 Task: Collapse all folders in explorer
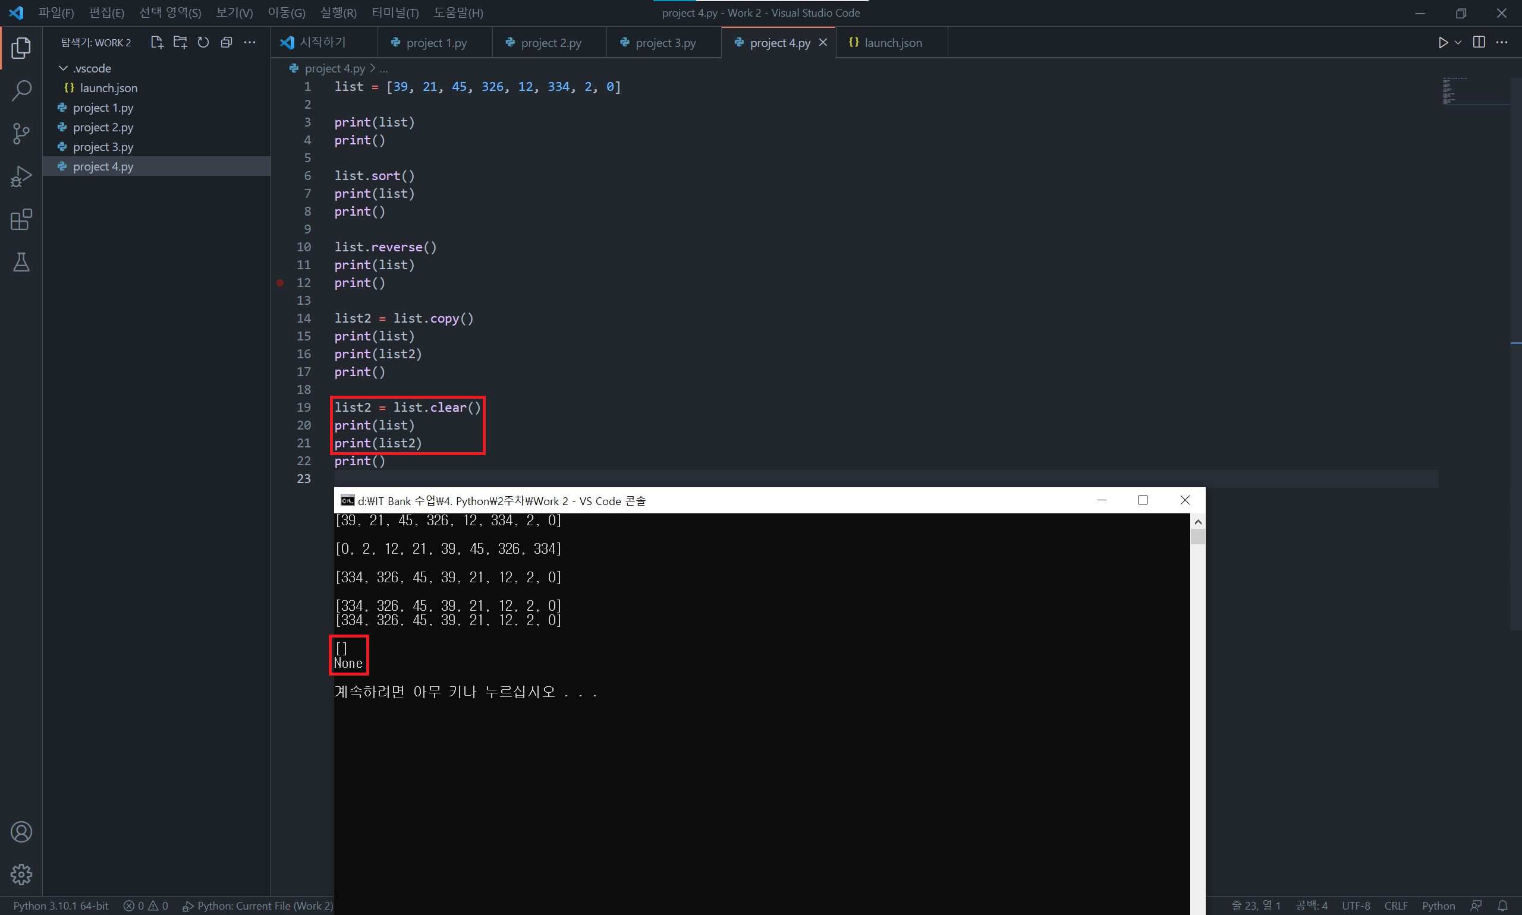pyautogui.click(x=227, y=43)
